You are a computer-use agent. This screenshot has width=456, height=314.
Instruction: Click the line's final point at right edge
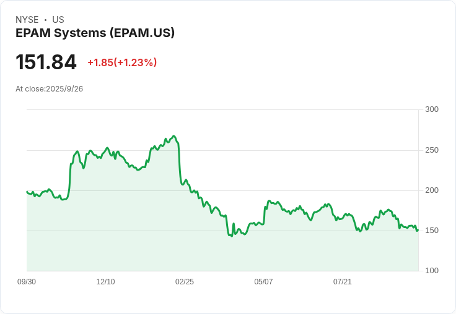click(x=418, y=230)
